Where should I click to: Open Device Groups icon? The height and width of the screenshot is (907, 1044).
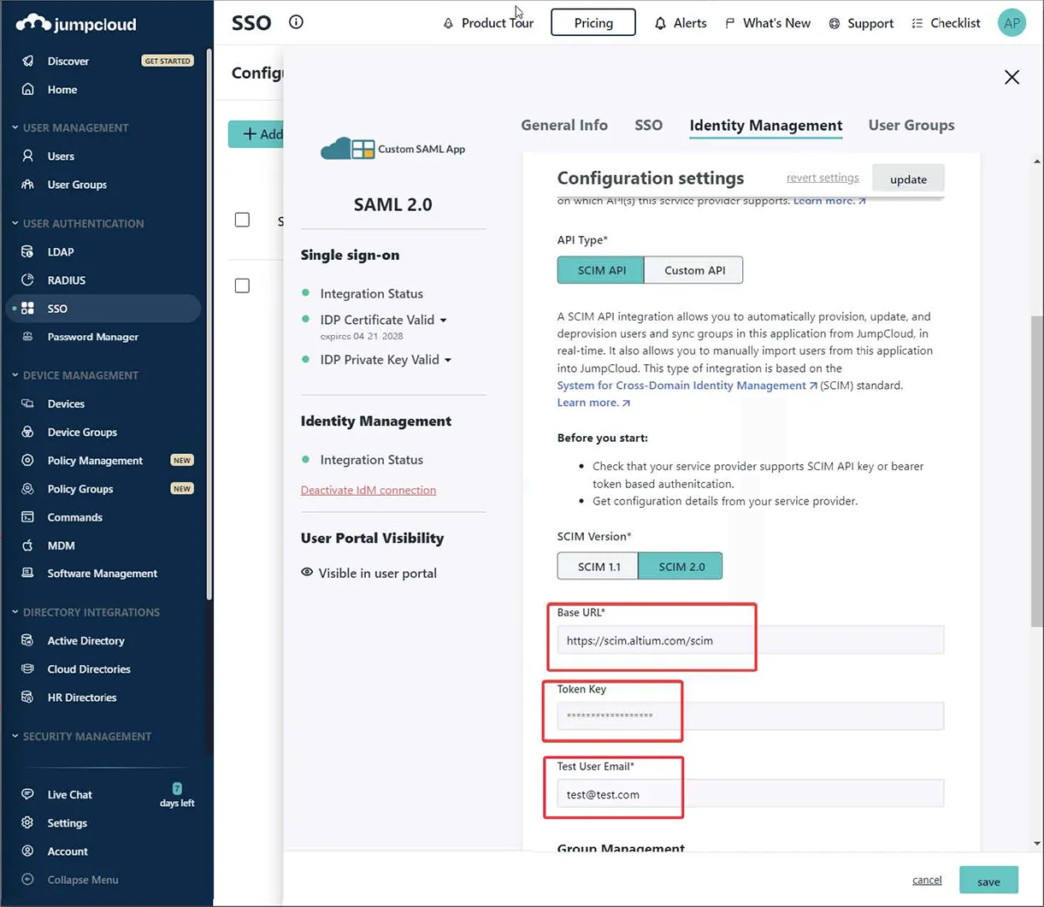click(28, 432)
